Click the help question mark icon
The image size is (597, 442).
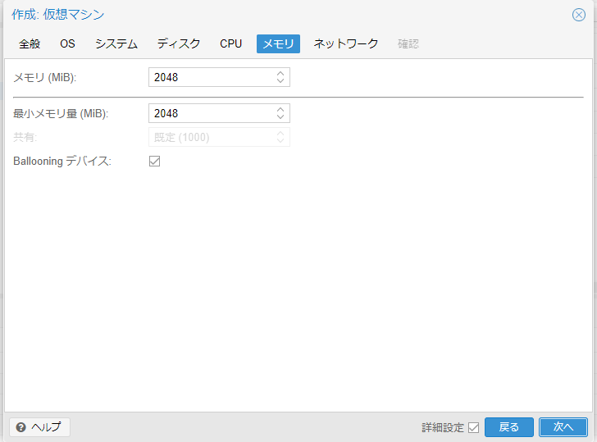pyautogui.click(x=21, y=427)
